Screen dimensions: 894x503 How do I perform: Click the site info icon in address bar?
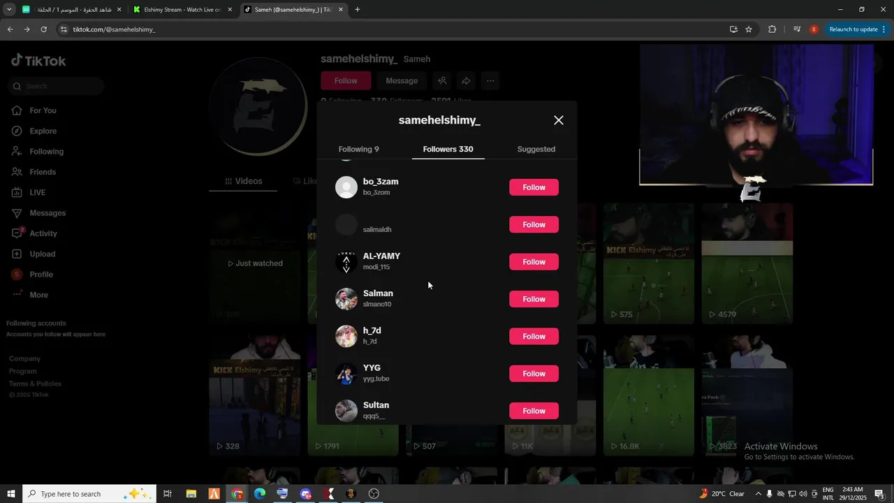[64, 29]
